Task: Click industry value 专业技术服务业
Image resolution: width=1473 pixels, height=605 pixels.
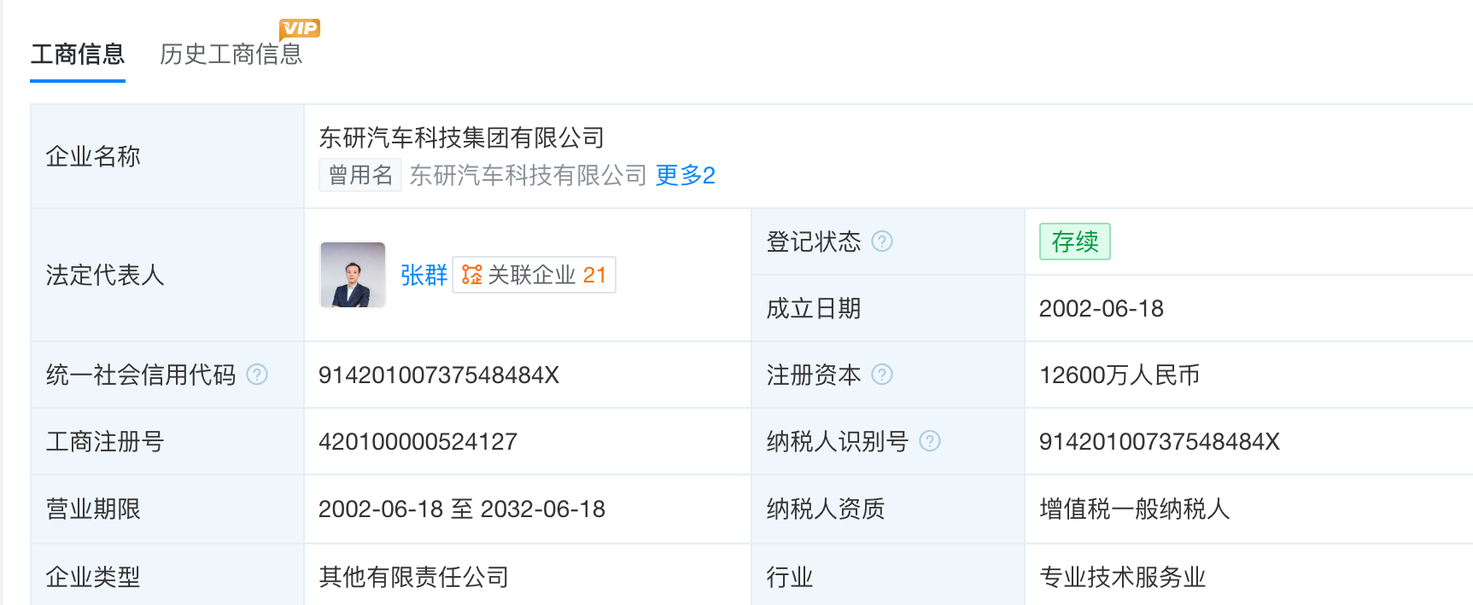Action: [x=1122, y=577]
